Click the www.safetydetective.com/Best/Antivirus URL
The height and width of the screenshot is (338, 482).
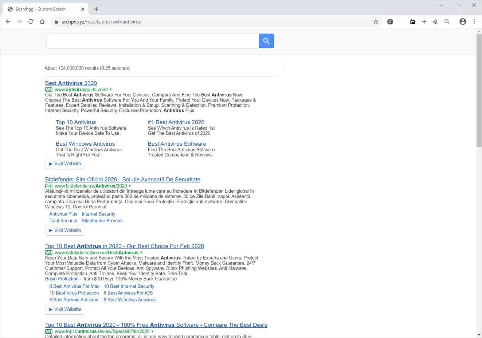97,253
